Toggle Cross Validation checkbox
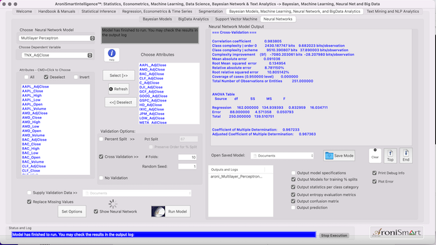 (x=102, y=157)
